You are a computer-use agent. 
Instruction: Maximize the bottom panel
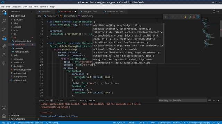(214, 100)
